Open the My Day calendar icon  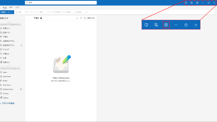tap(186, 3)
